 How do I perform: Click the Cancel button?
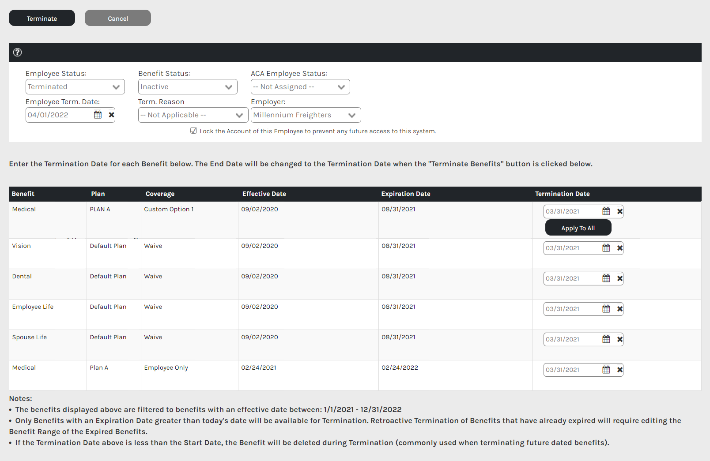click(x=118, y=18)
